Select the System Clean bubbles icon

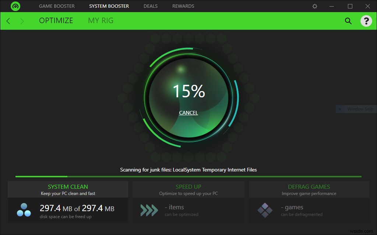click(24, 210)
